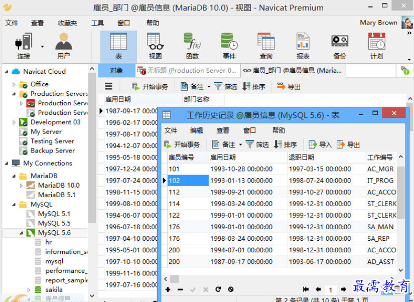Open the 连接 (Connection) tool
The width and height of the screenshot is (414, 302).
tap(24, 46)
